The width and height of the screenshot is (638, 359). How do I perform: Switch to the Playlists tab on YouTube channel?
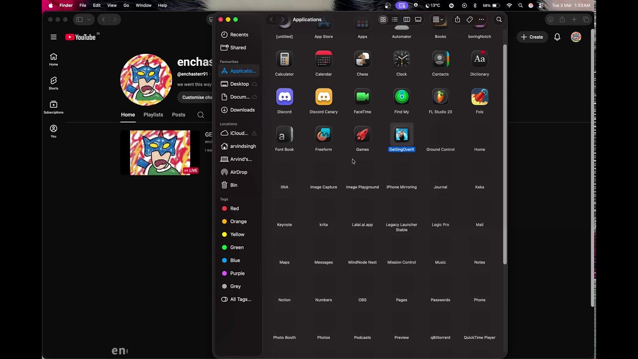click(x=153, y=115)
